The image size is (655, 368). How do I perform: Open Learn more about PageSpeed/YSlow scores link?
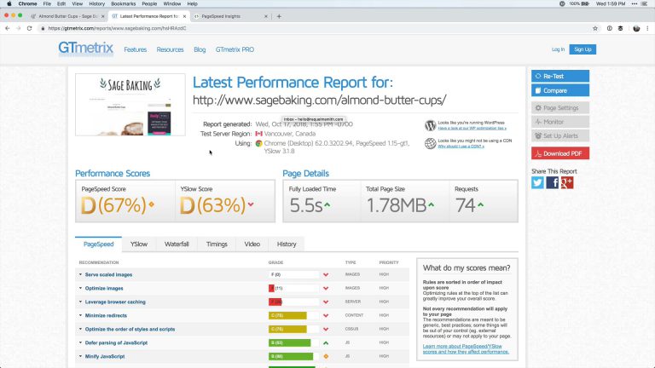pyautogui.click(x=466, y=348)
